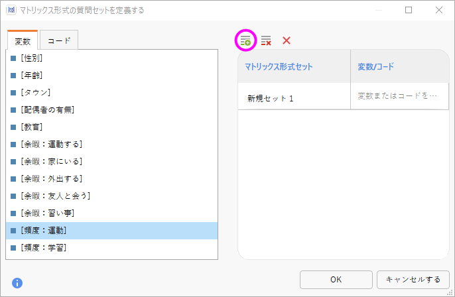Image resolution: width=455 pixels, height=297 pixels.
Task: Select the 変数 tab
Action: click(x=23, y=40)
